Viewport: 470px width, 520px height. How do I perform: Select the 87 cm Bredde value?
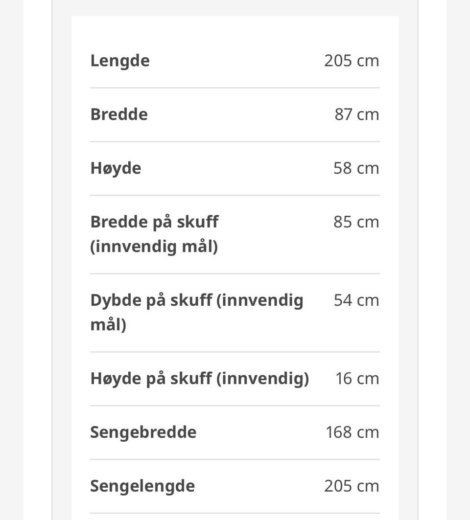click(357, 114)
